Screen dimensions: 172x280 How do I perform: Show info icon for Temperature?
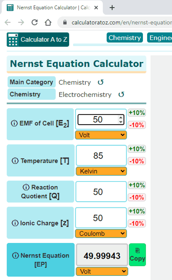(15, 161)
